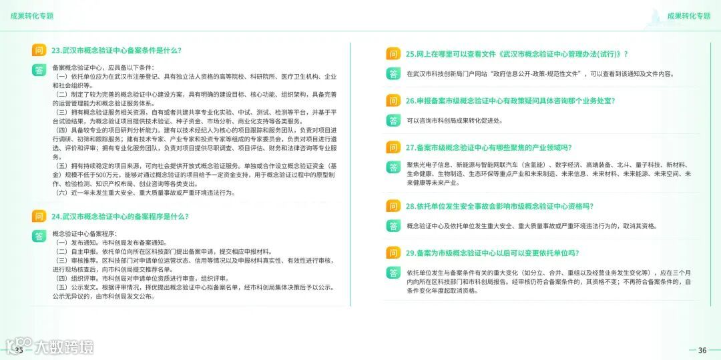The height and width of the screenshot is (360, 721).
Task: Click the line starting '(三)拥有概念验证服务相关资源'
Action: pos(196,113)
